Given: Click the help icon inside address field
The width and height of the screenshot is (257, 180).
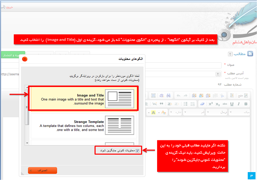Looking at the screenshot, I should (218, 74).
